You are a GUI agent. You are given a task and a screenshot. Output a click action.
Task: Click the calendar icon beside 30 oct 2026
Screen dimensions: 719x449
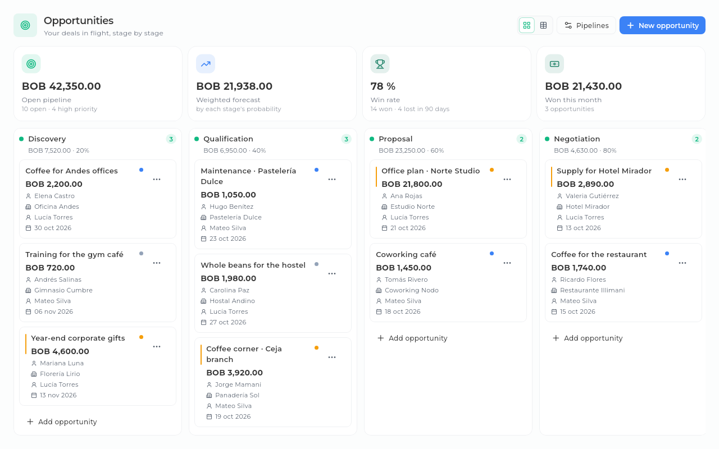click(28, 228)
